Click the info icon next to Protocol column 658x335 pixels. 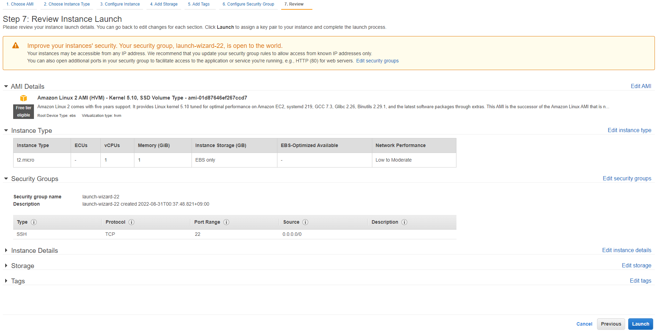[132, 222]
